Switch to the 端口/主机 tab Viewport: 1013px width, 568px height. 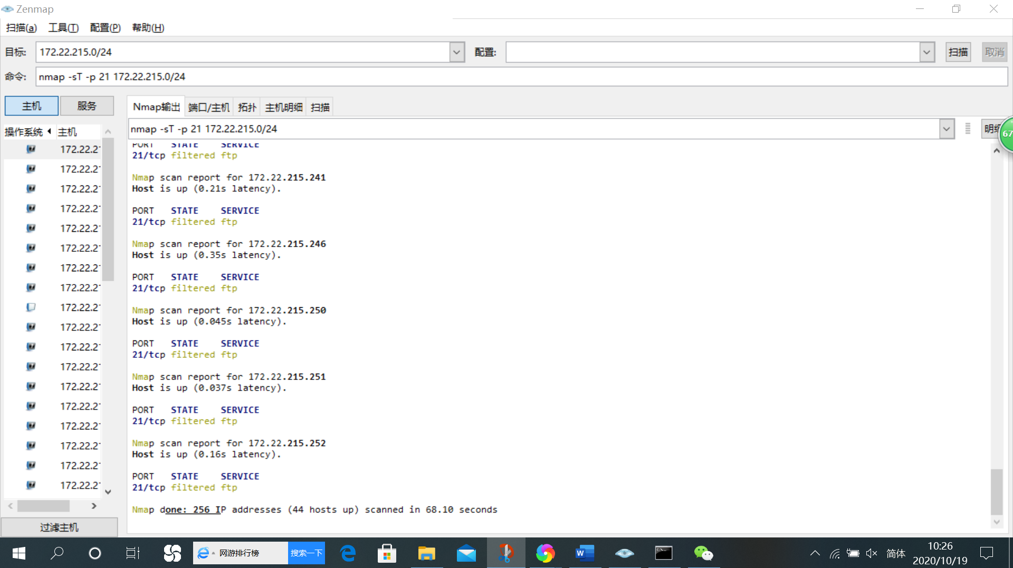[x=209, y=107]
